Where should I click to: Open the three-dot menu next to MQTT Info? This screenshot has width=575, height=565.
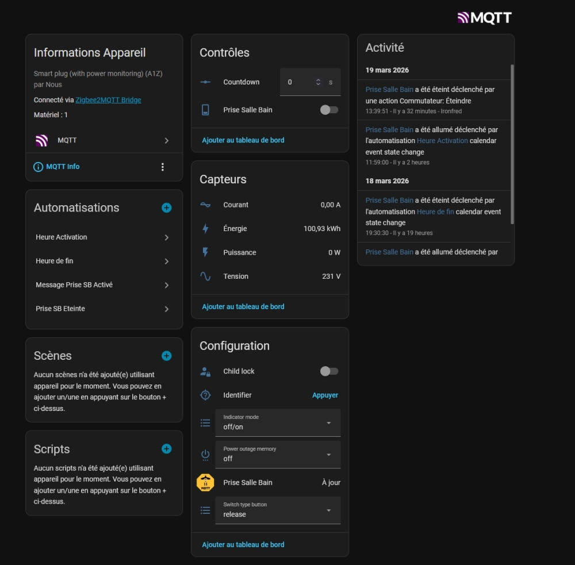pyautogui.click(x=163, y=167)
